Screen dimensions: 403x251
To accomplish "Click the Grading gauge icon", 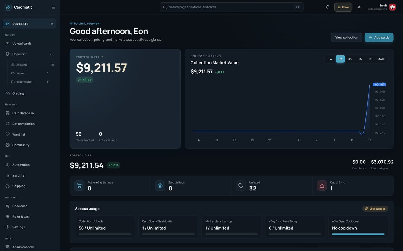I will [8, 93].
